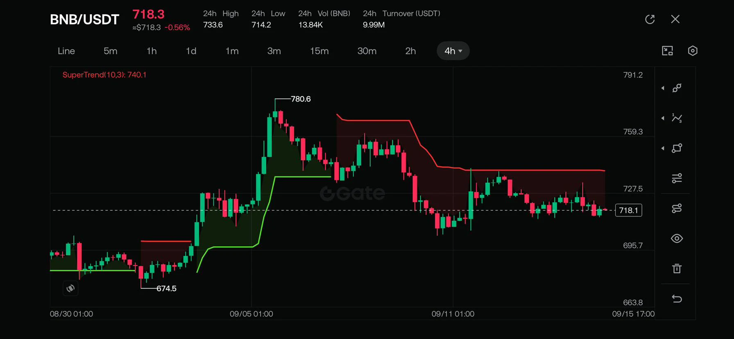Select the 1h timeframe

(152, 51)
